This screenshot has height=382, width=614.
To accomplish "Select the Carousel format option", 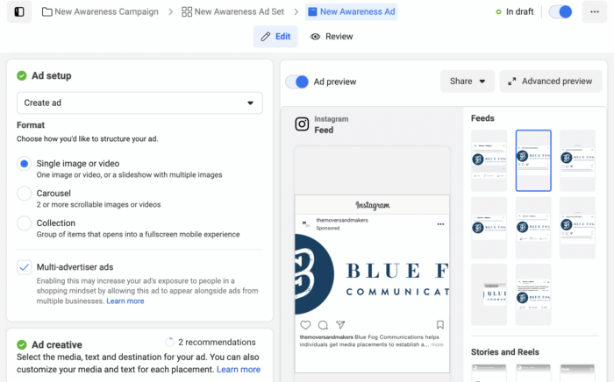I will [x=25, y=193].
